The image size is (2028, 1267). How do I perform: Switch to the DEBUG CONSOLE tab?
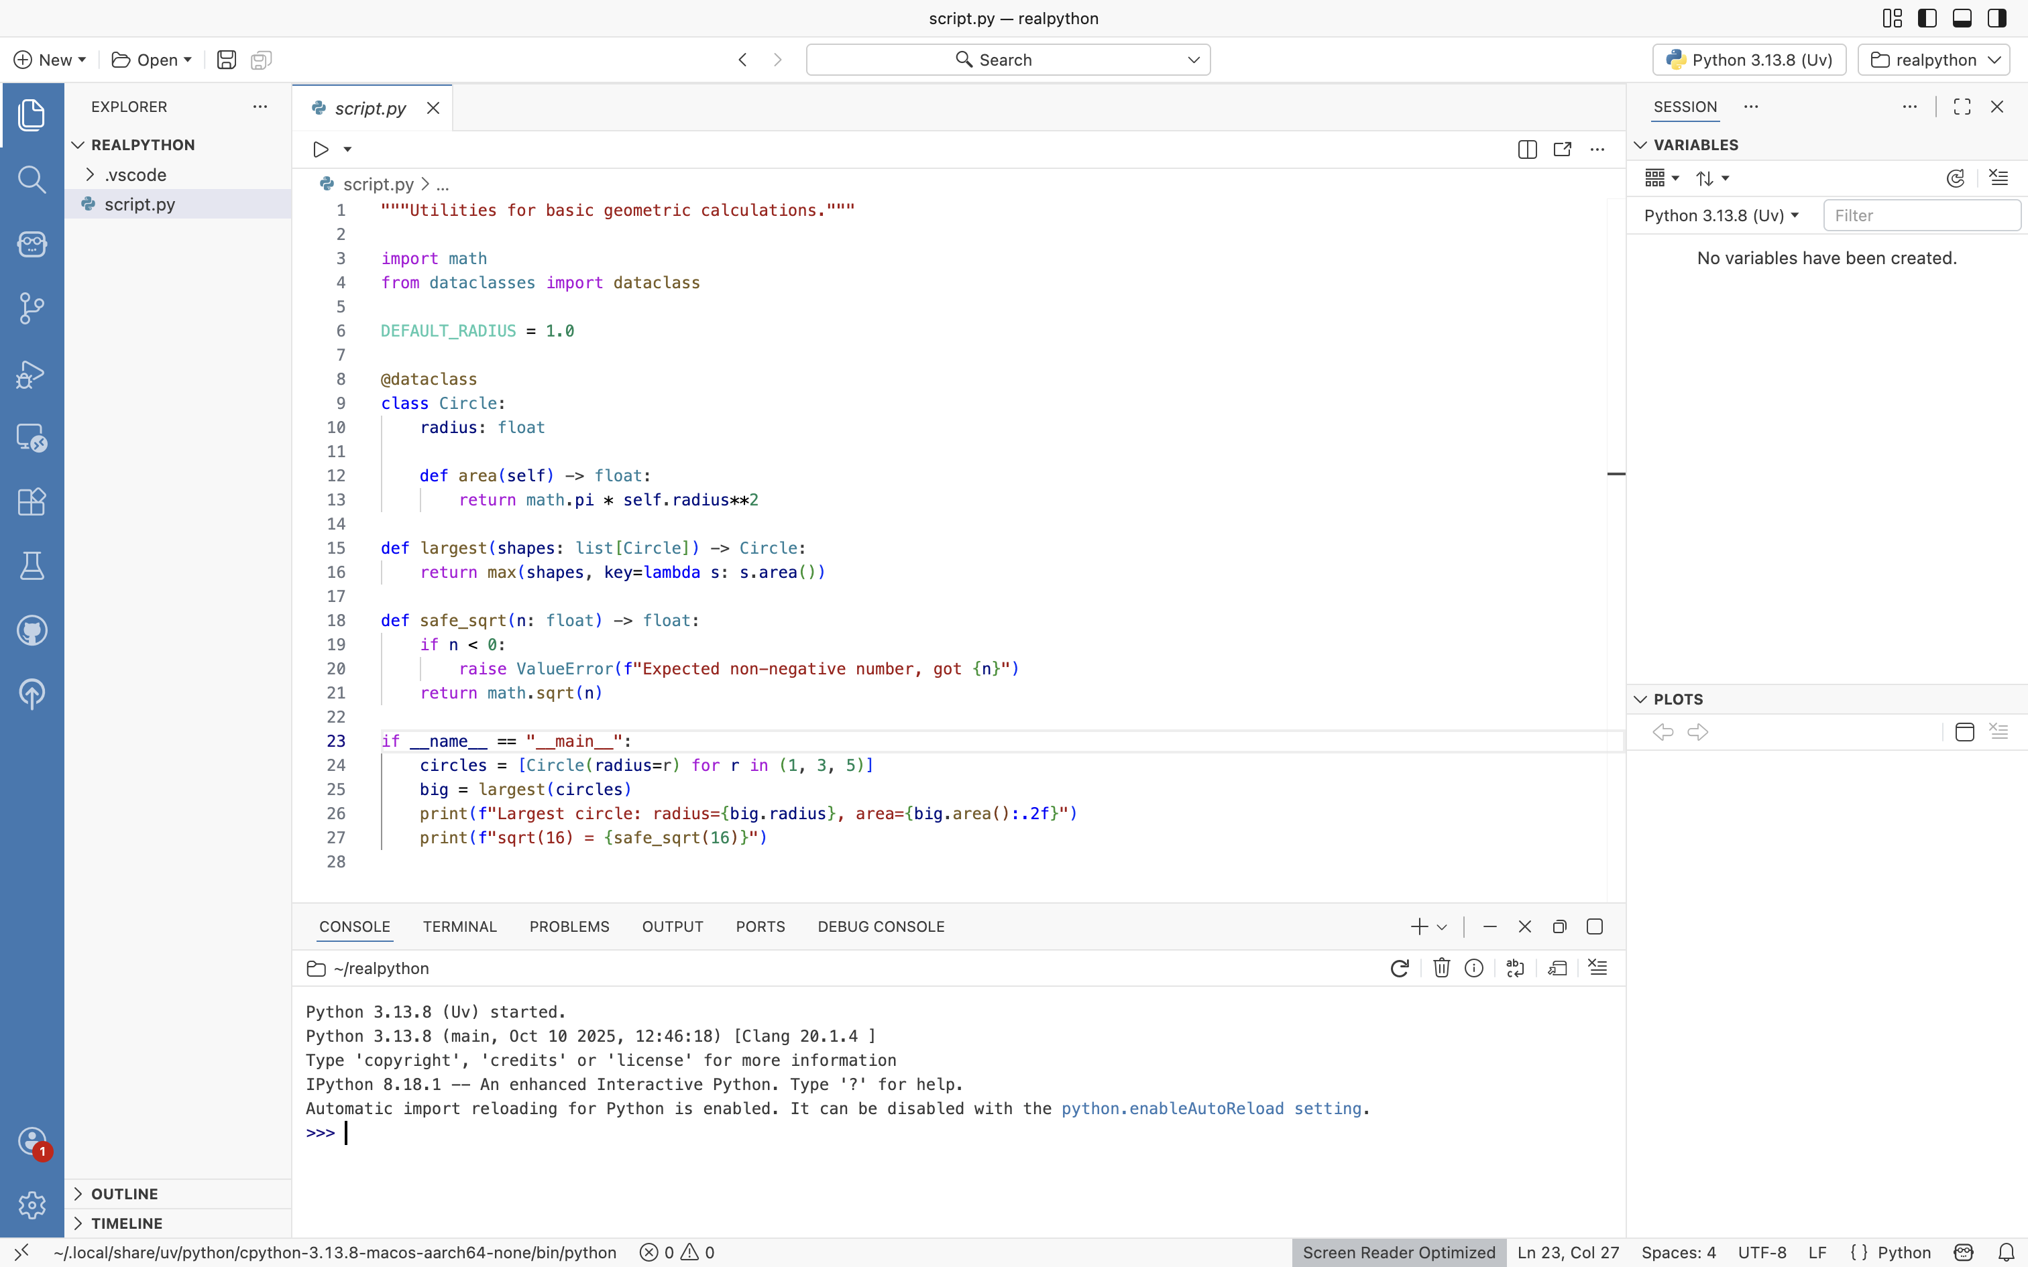pos(881,926)
